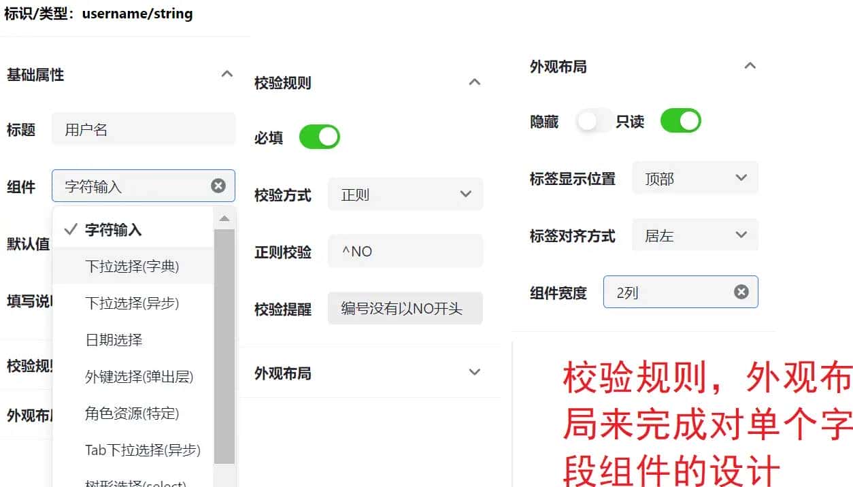This screenshot has width=853, height=487.
Task: Collapse the 基础属性 section
Action: click(227, 74)
